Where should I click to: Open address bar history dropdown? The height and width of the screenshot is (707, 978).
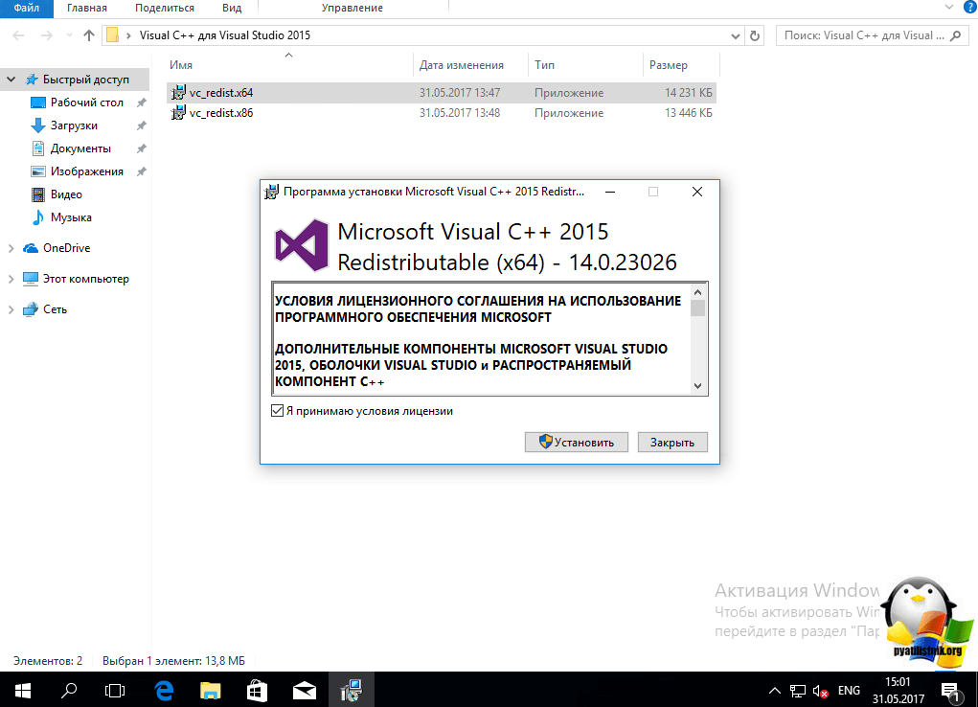[x=736, y=36]
